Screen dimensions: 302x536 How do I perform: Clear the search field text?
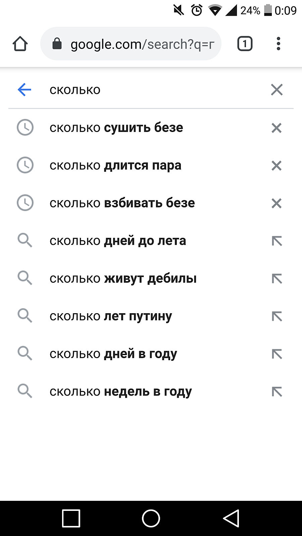[x=276, y=90]
